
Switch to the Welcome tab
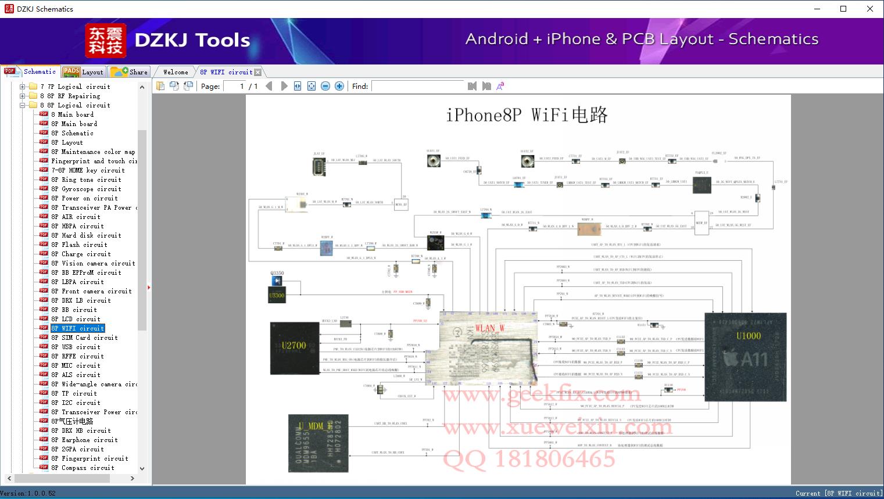pyautogui.click(x=176, y=72)
